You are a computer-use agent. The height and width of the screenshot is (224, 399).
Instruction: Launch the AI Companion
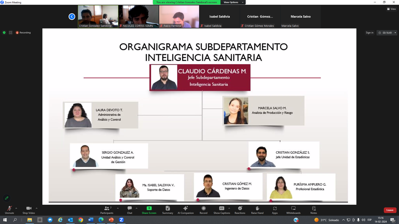185,210
